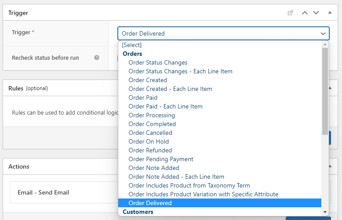Click the Actions panel title
The width and height of the screenshot is (342, 220).
pyautogui.click(x=19, y=166)
